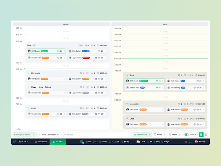The width and height of the screenshot is (221, 166).
Task: Click the 75°F temperature reading
Action: 143,142
